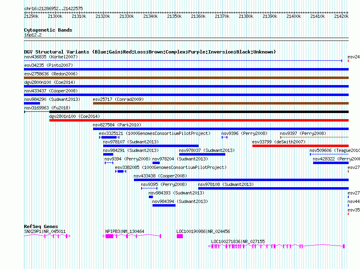The height and width of the screenshot is (269, 360).
Task: Select the nsv827584 (Park2010) label
Action: point(117,125)
